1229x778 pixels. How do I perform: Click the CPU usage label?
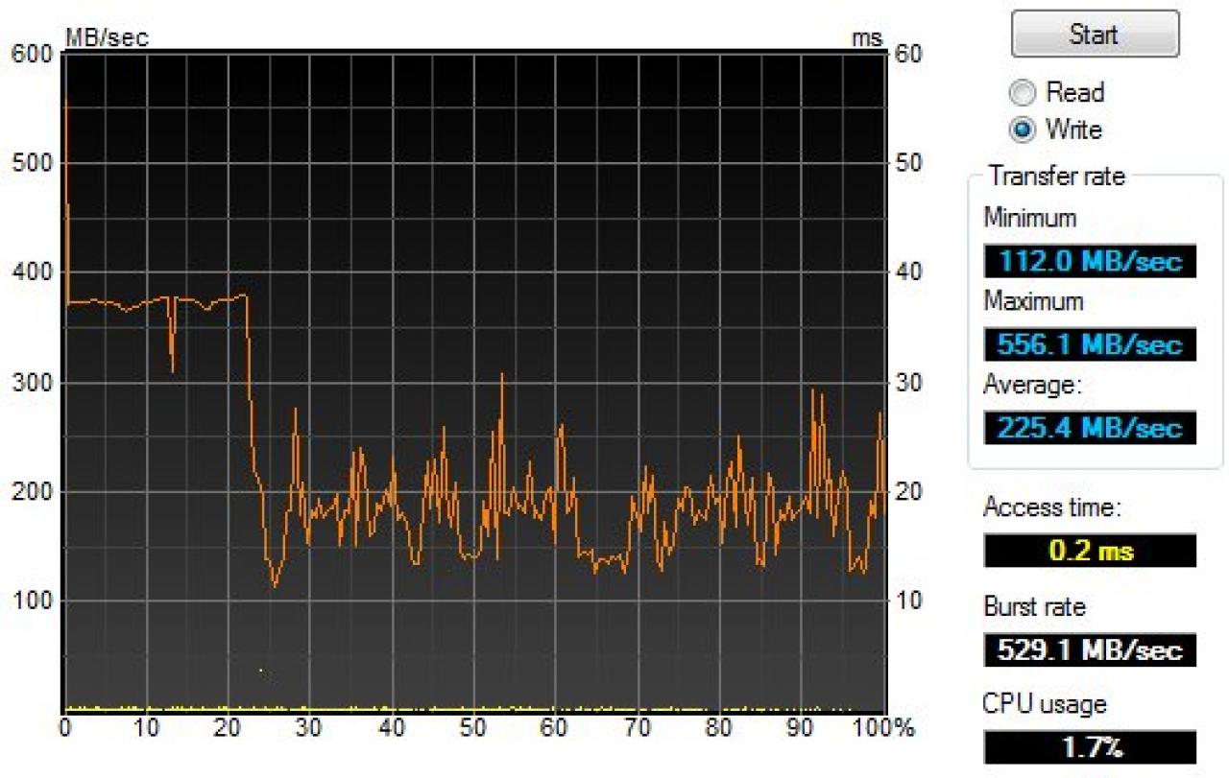click(x=1045, y=704)
